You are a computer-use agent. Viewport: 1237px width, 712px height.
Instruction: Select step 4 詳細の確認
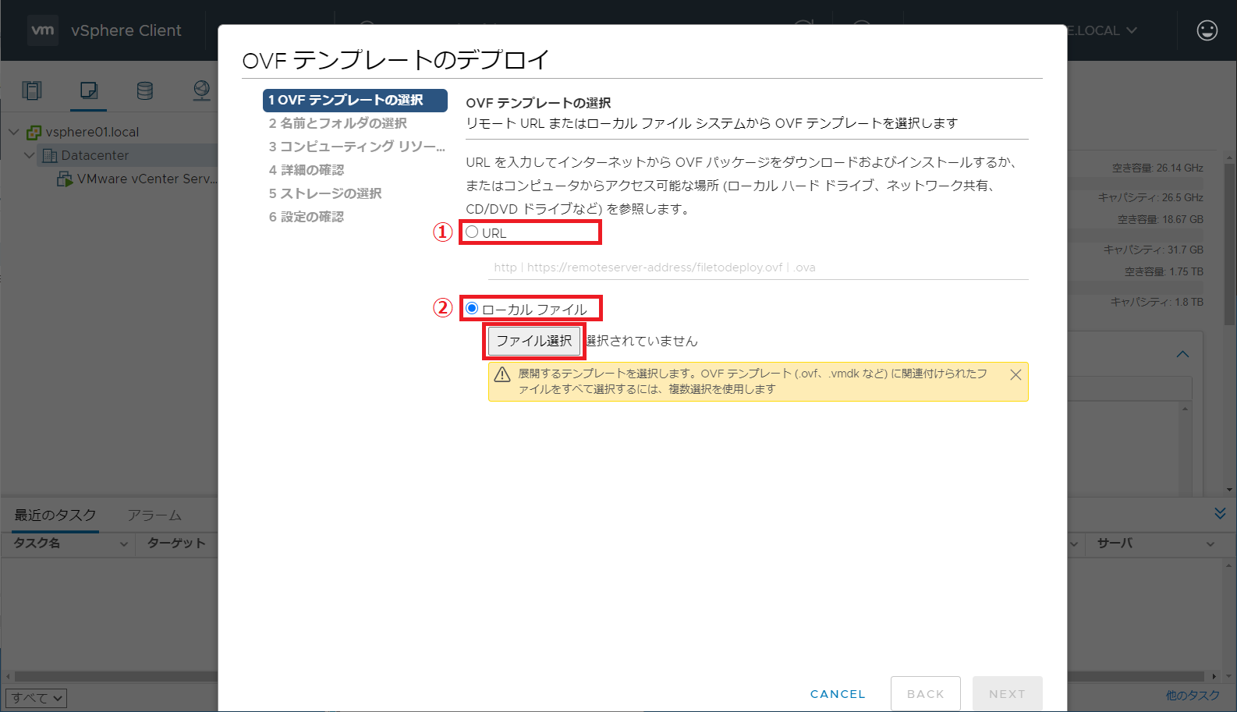(307, 170)
